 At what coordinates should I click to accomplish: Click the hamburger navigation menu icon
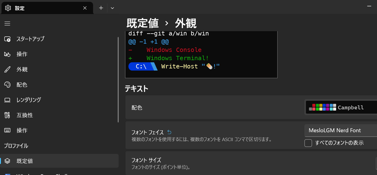click(7, 24)
